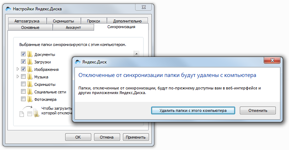
Task: Select the Загрузки folder label
Action: [42, 62]
